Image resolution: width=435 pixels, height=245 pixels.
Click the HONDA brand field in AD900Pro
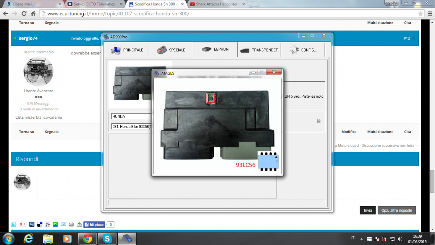(131, 117)
